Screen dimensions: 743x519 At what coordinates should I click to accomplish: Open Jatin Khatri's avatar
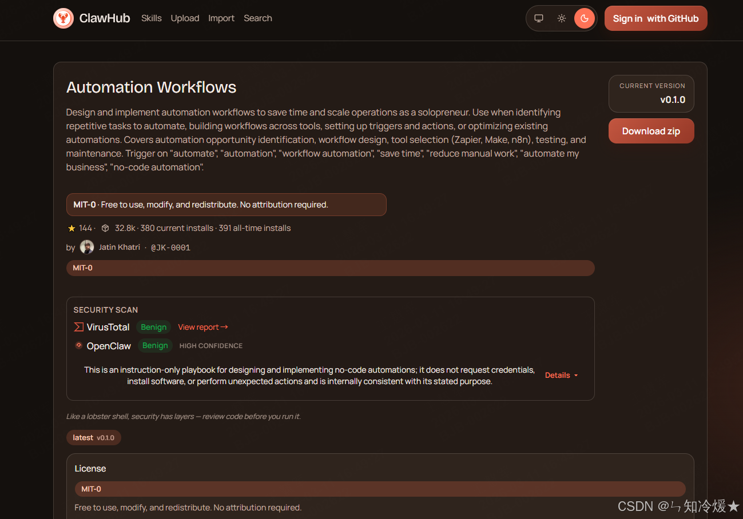[87, 247]
